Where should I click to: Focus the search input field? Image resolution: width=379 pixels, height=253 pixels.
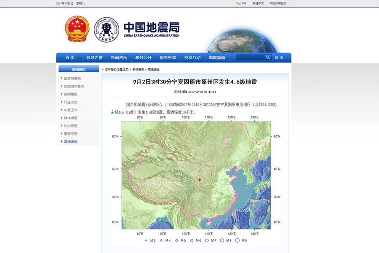[250, 57]
